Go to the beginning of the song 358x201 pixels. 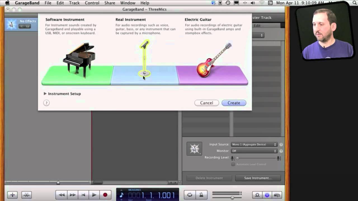click(x=83, y=195)
